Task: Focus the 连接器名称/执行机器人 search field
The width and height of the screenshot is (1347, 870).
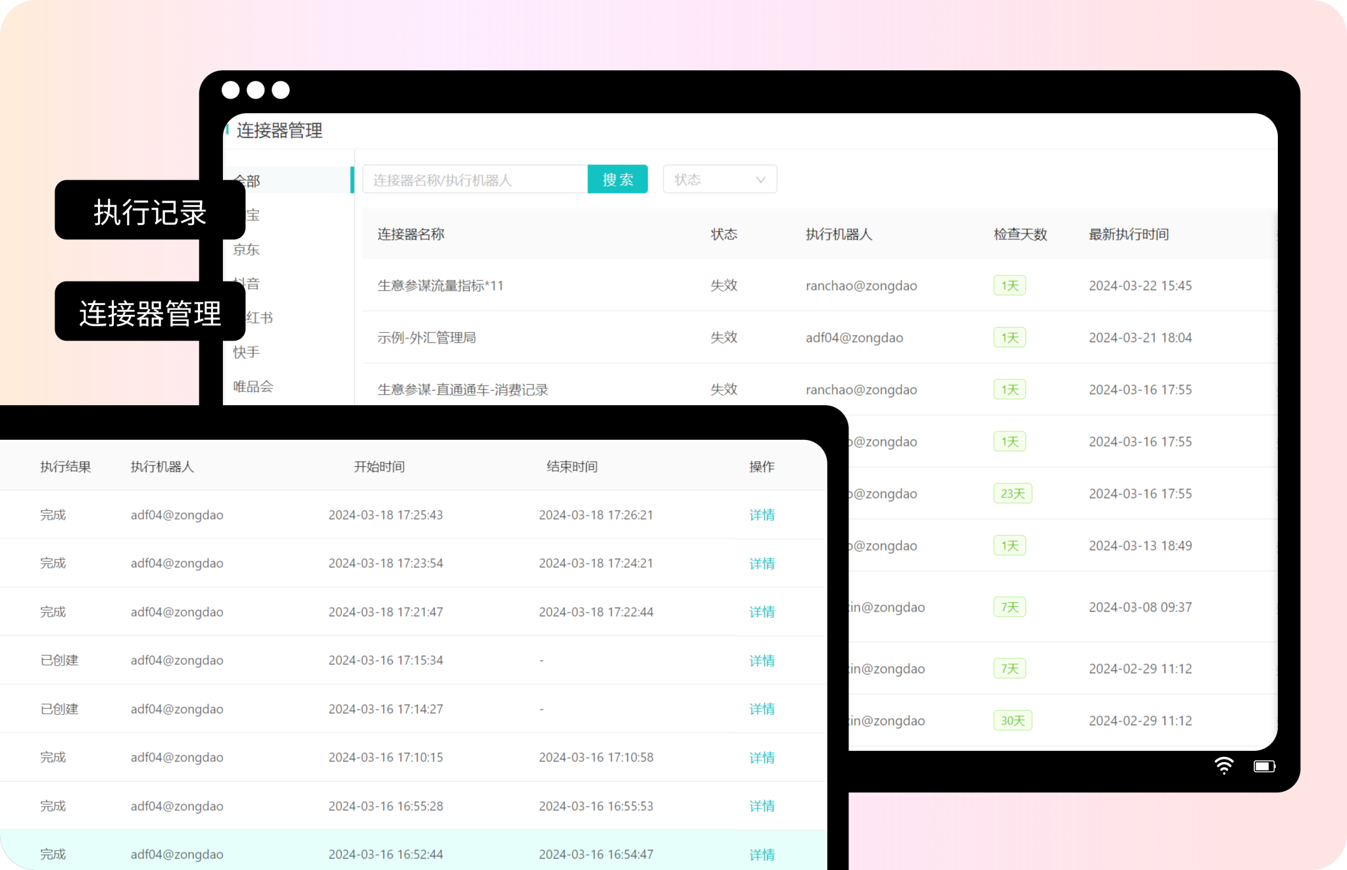Action: [475, 180]
